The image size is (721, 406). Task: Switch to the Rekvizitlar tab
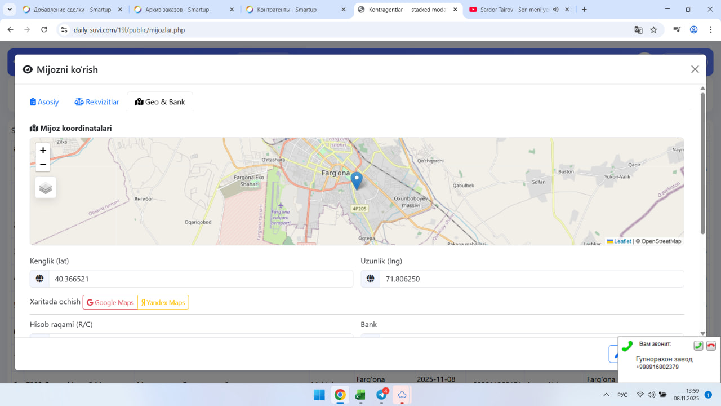point(97,102)
